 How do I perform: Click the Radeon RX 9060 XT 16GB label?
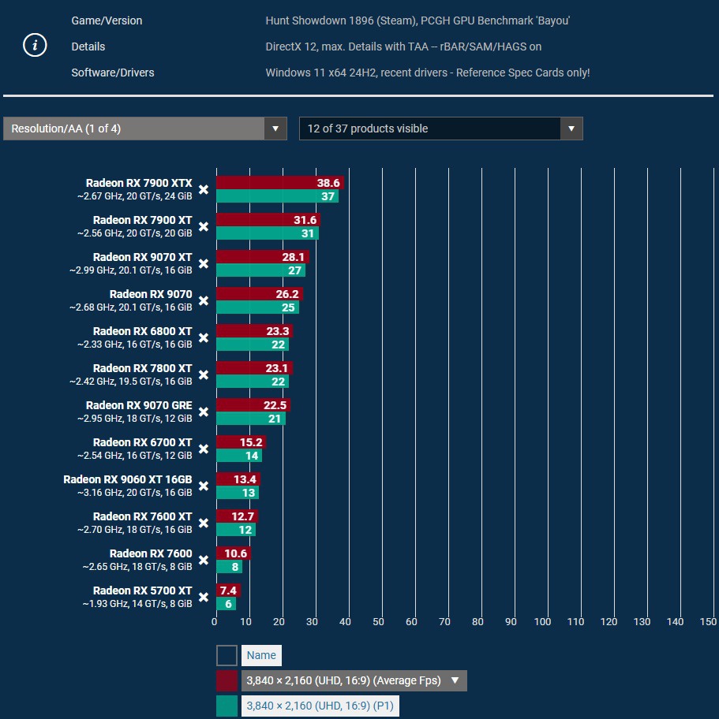click(128, 479)
